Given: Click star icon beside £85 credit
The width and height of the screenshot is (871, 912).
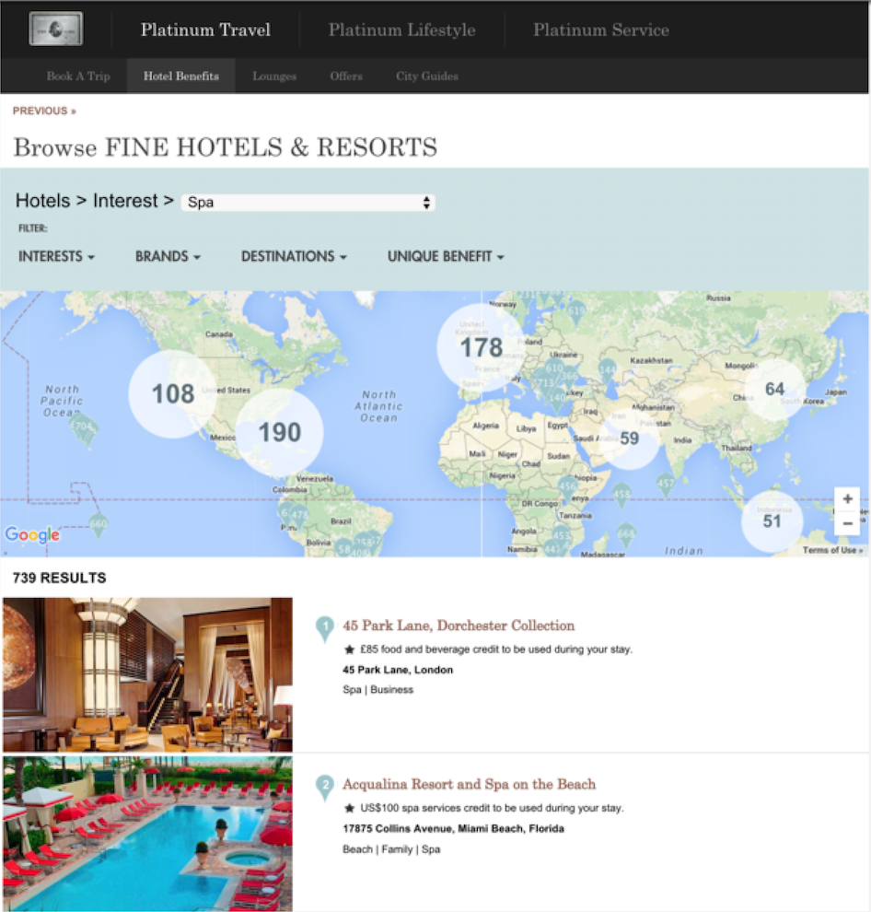Looking at the screenshot, I should [x=350, y=649].
